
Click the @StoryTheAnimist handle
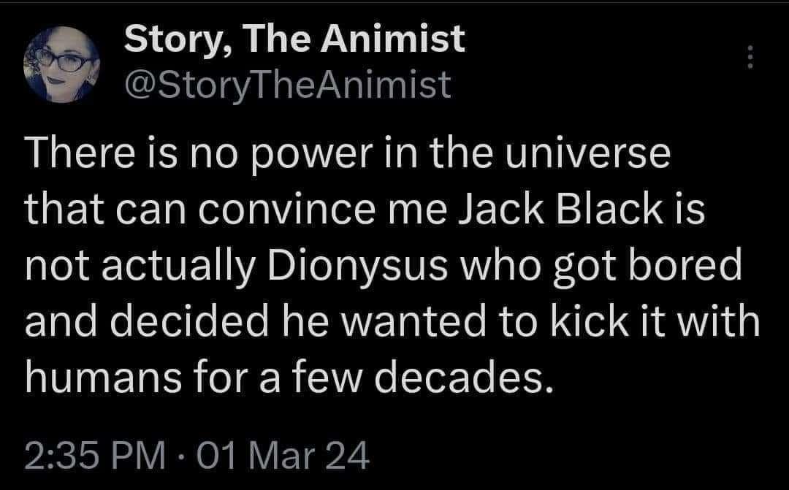[289, 84]
